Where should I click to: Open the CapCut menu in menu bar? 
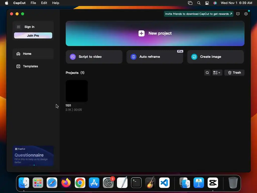19,3
